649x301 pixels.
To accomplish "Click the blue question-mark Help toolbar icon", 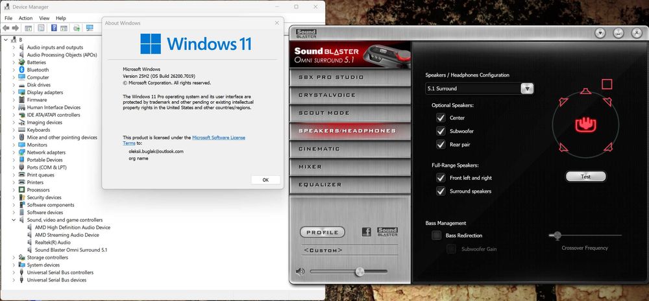I will point(54,28).
